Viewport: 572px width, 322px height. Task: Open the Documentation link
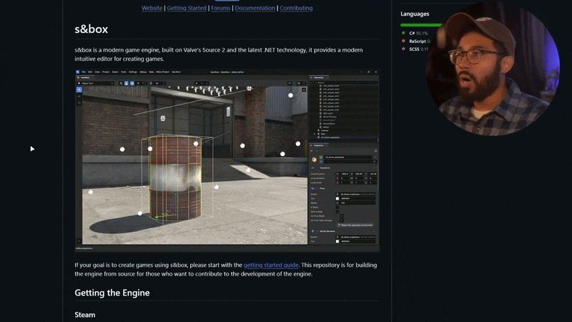pos(255,8)
